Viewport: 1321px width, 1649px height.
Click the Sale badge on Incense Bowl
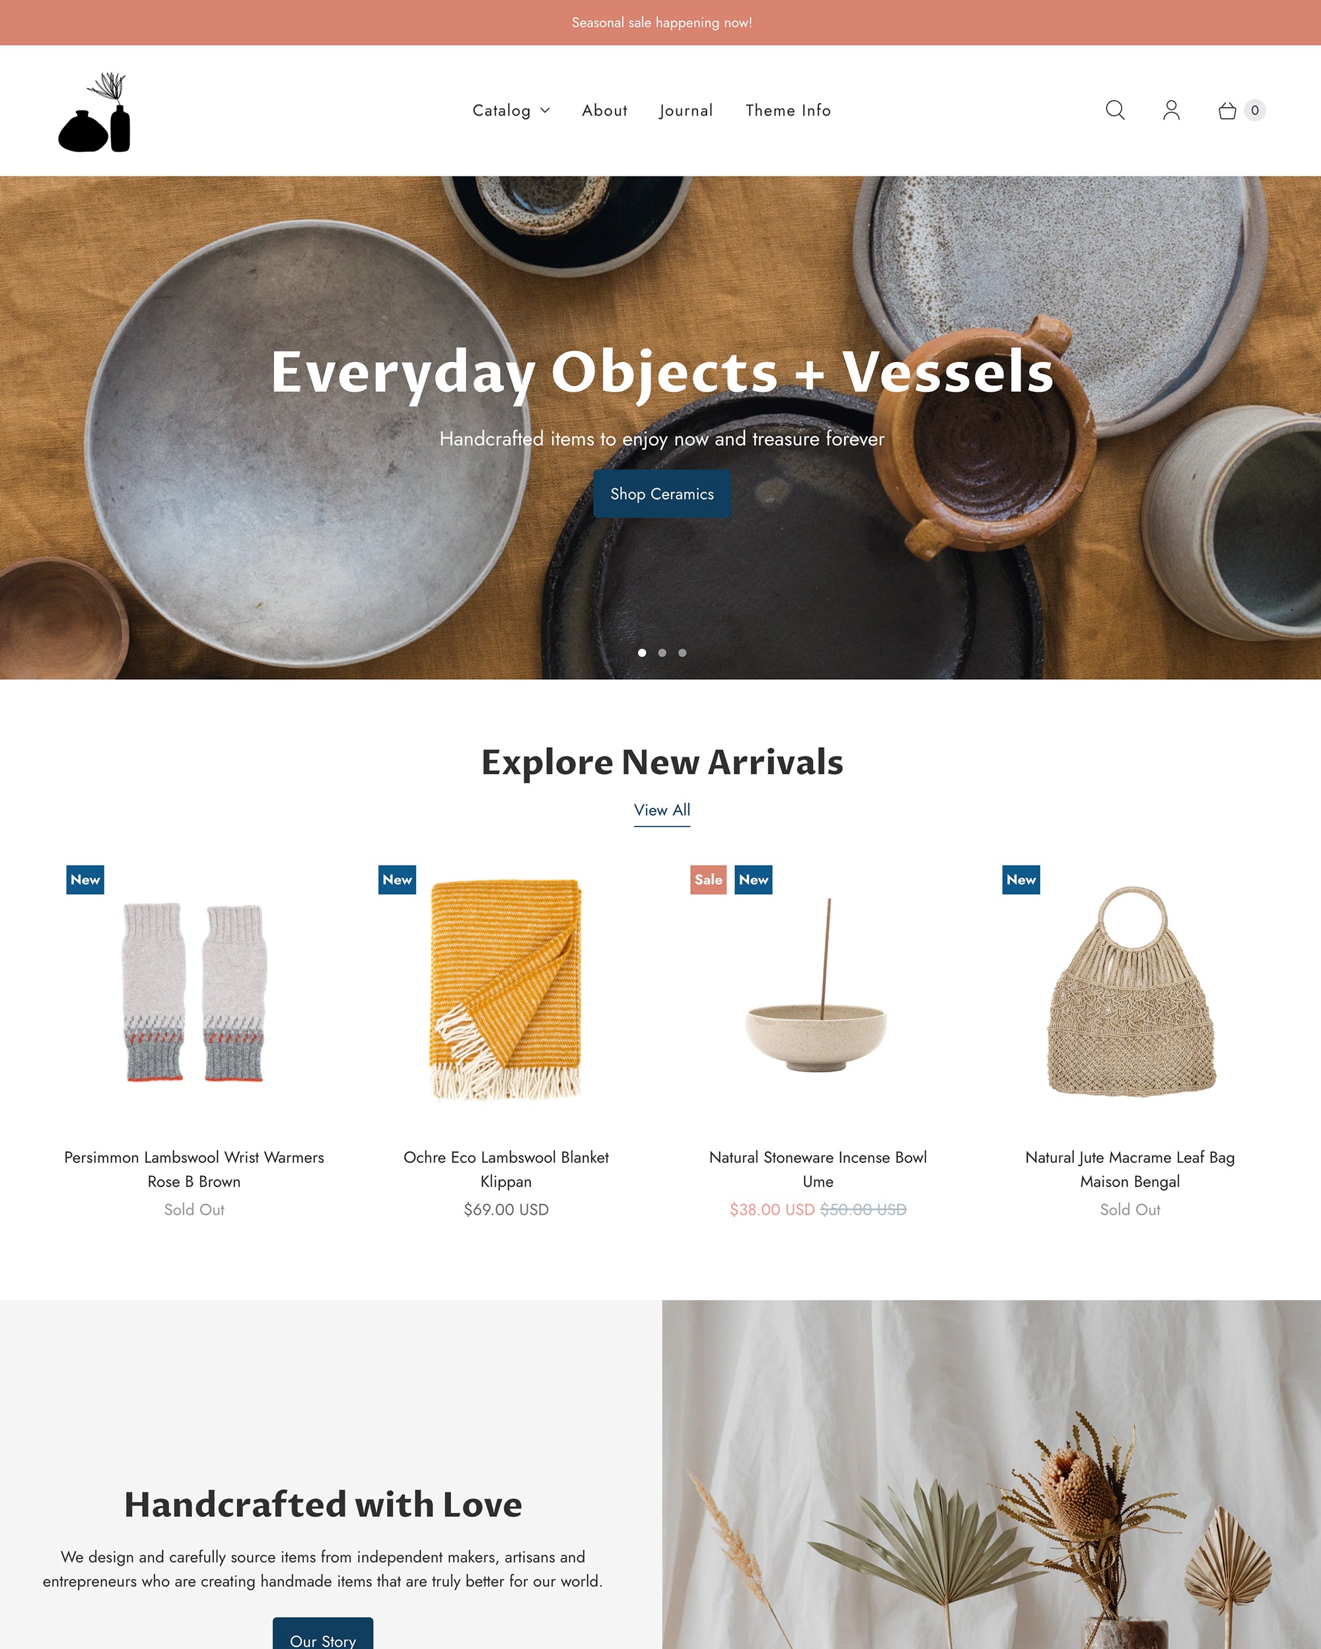708,879
